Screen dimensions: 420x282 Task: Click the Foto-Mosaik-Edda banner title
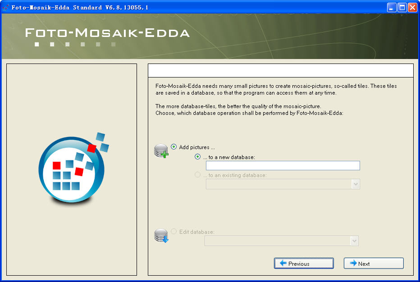pyautogui.click(x=107, y=33)
